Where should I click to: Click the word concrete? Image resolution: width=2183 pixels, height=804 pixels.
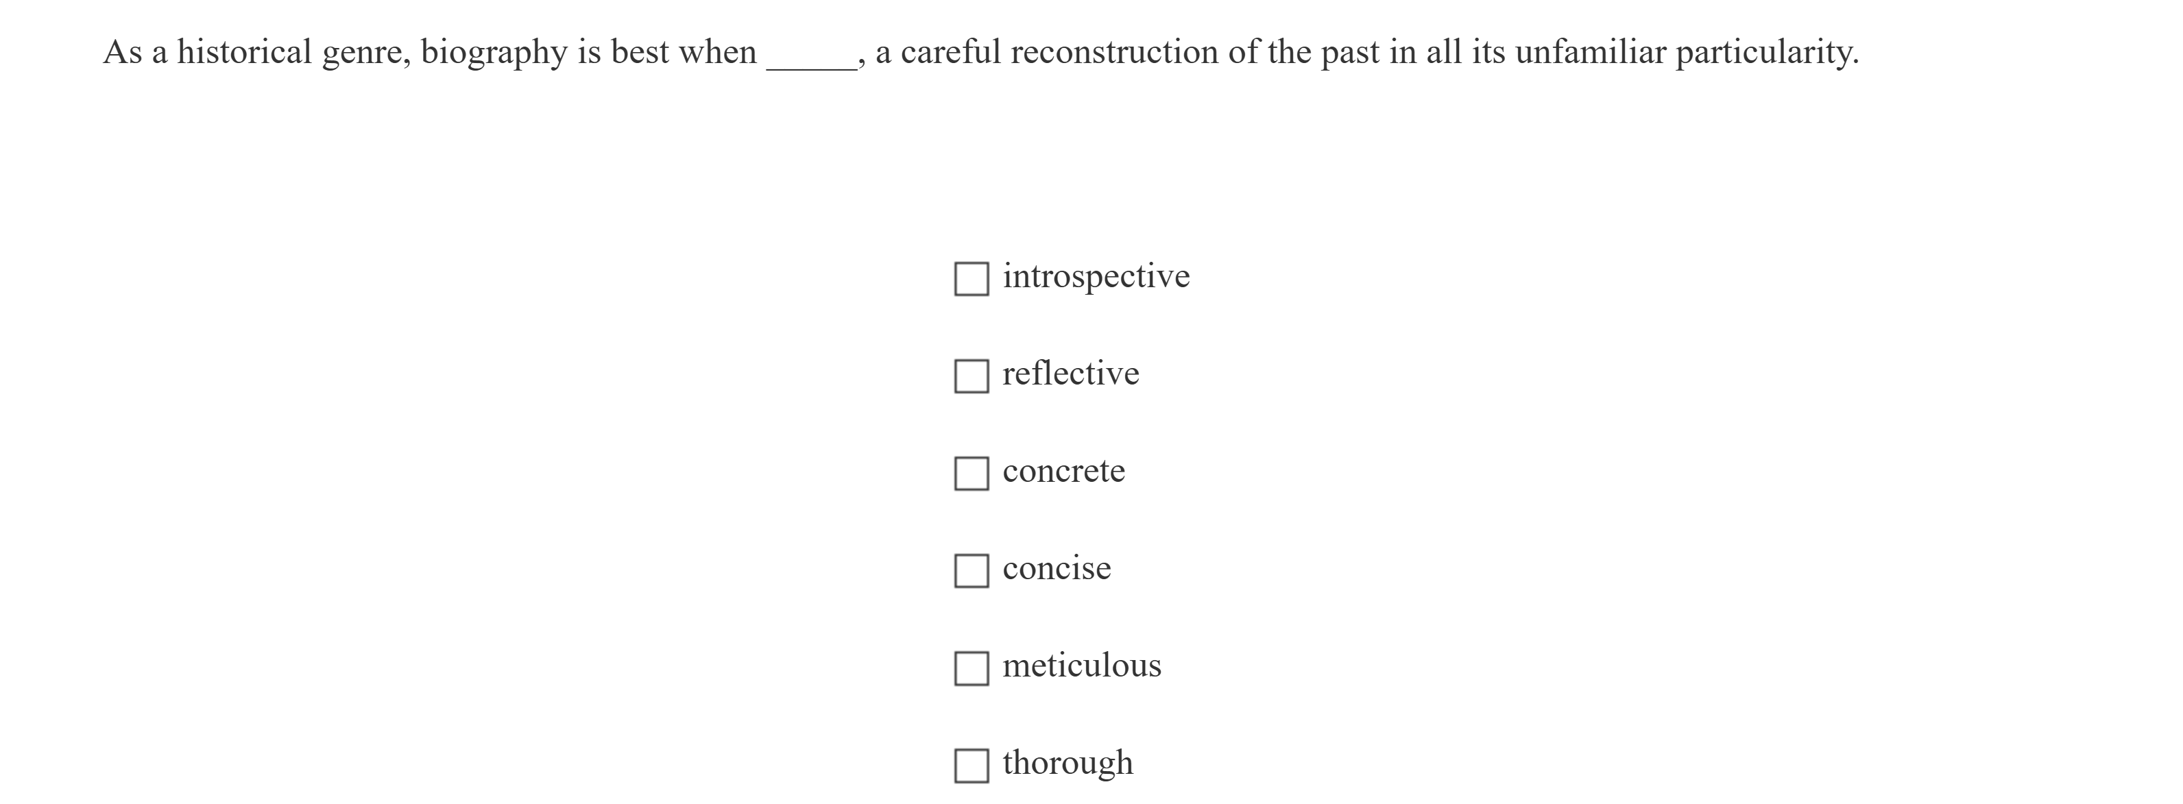pos(1063,471)
